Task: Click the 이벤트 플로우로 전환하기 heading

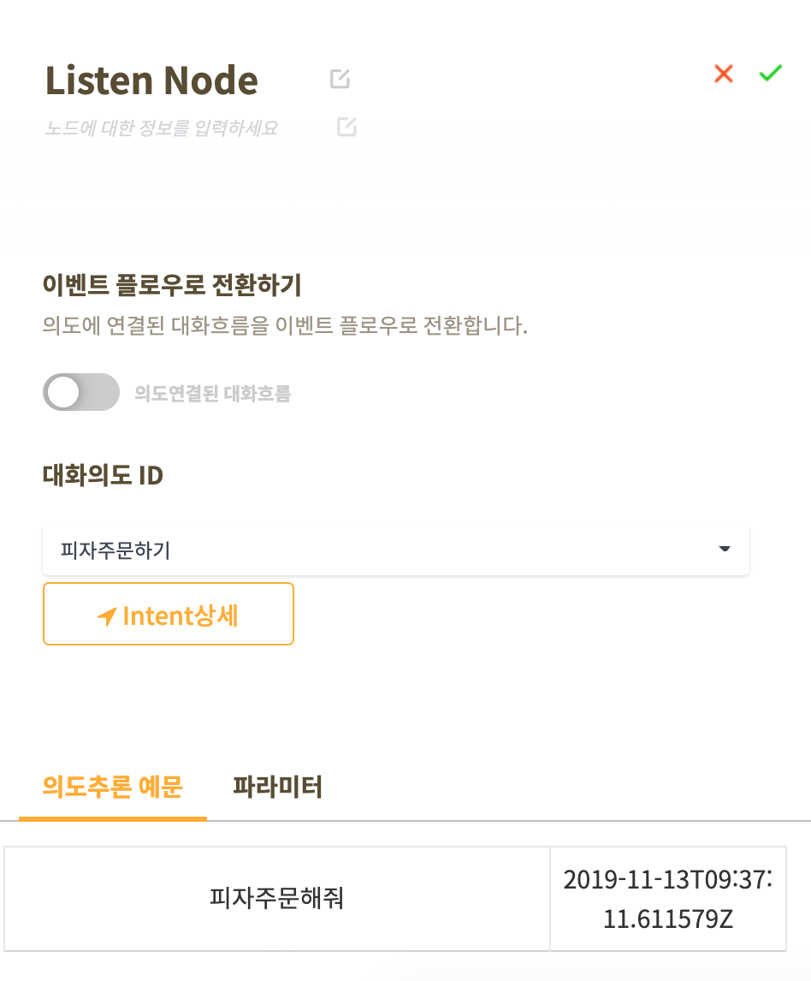Action: click(172, 285)
